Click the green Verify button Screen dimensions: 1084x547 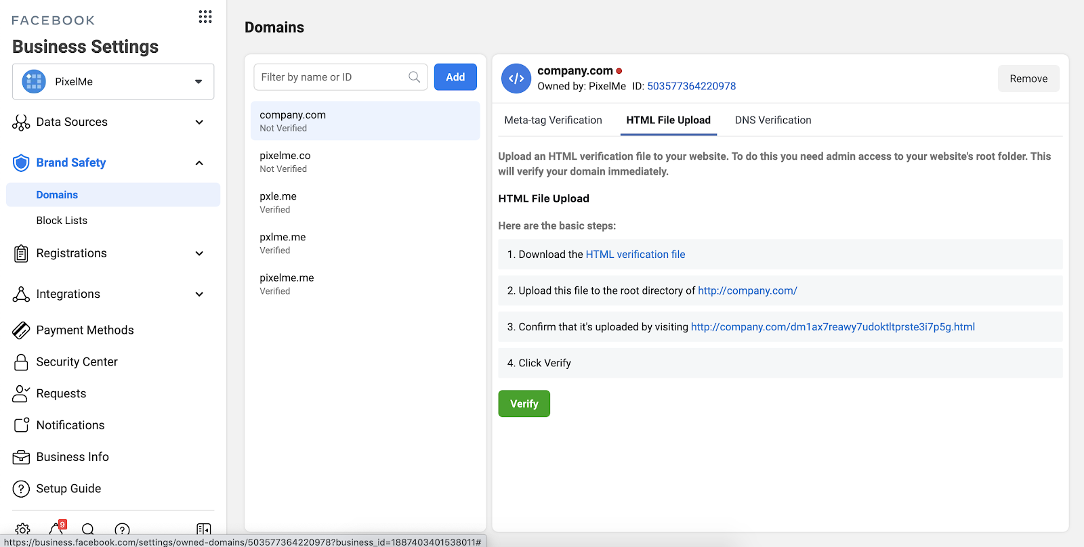pyautogui.click(x=524, y=403)
